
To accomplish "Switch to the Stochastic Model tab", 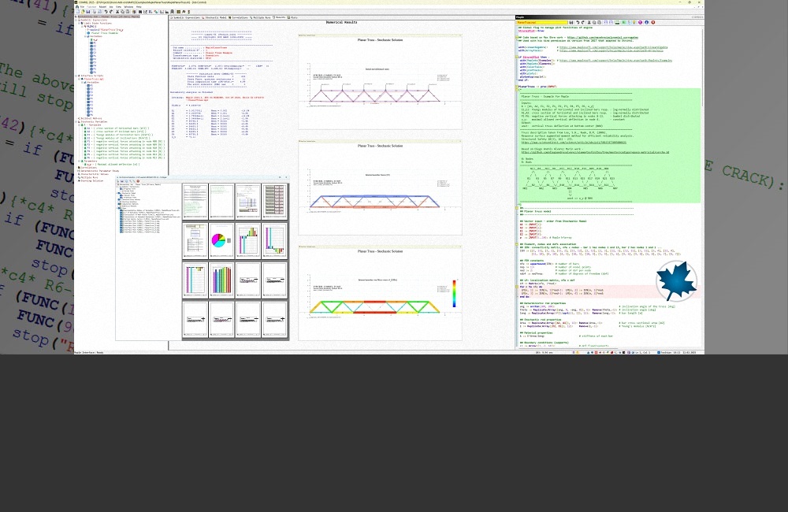I will tap(213, 17).
